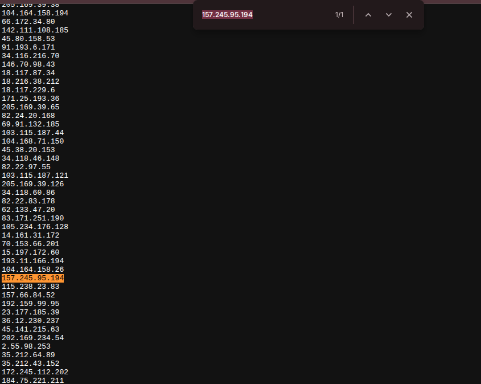The width and height of the screenshot is (481, 384).
Task: Click IP 70.153.66.201
Action: click(30, 244)
